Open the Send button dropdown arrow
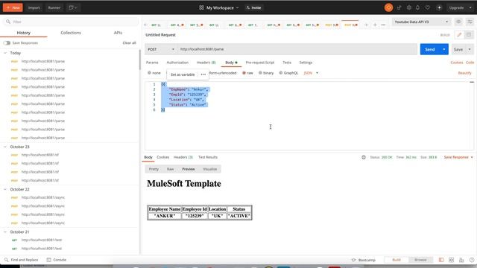 tap(444, 49)
